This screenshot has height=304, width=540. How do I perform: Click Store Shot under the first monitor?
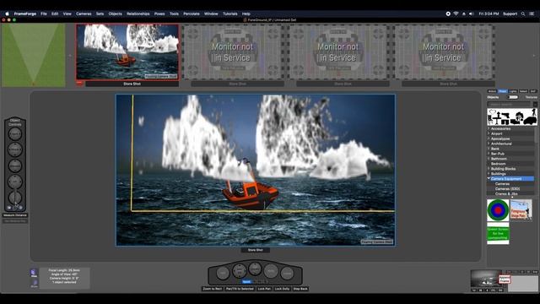[132, 84]
